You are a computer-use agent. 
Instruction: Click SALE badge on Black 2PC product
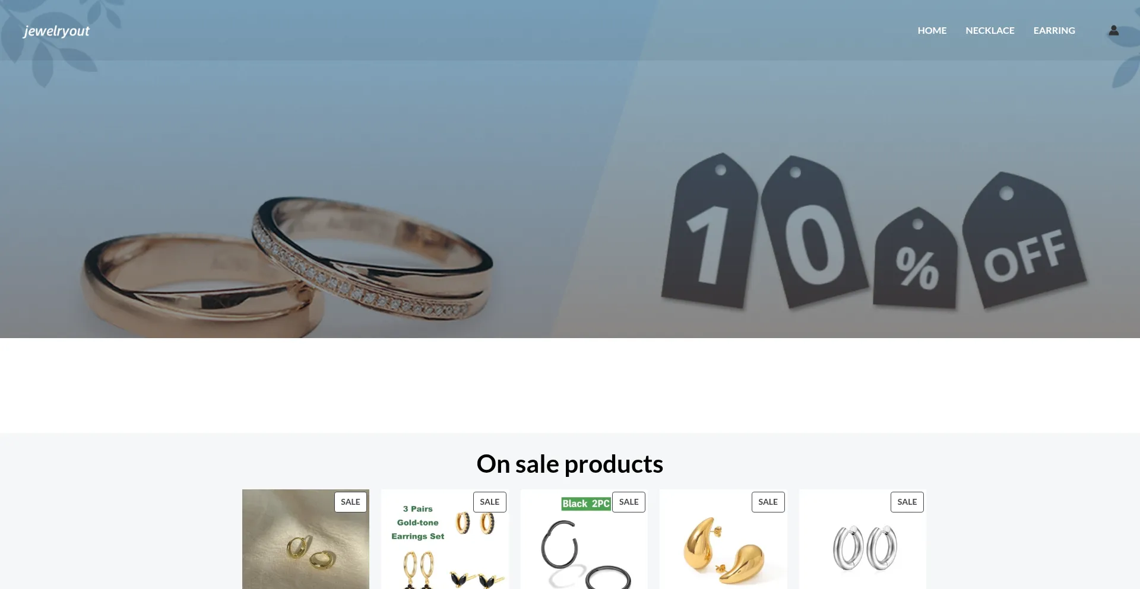click(629, 502)
